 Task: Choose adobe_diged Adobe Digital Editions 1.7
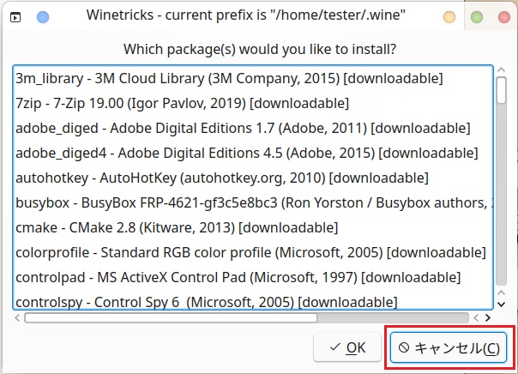coord(243,129)
